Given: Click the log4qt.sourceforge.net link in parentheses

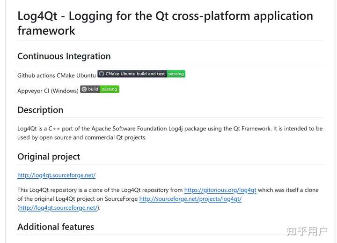Looking at the screenshot, I should [x=59, y=208].
